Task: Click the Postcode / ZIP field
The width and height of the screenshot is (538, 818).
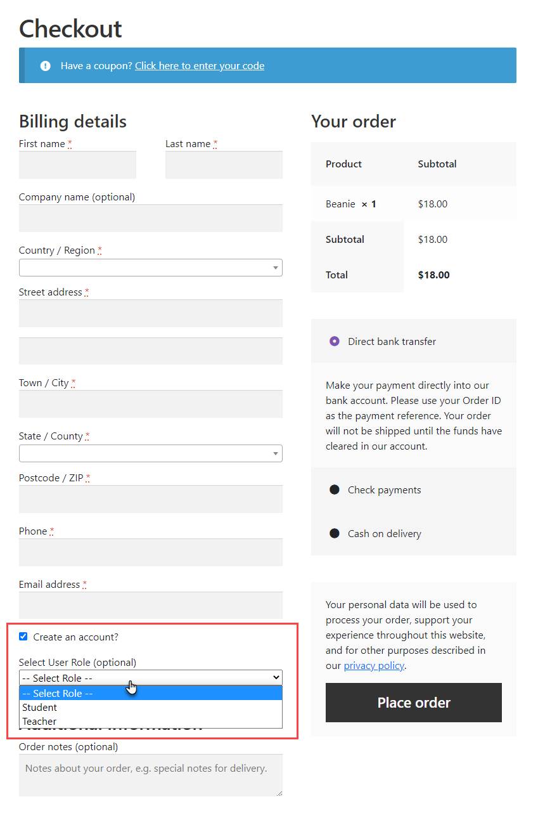Action: [x=151, y=499]
